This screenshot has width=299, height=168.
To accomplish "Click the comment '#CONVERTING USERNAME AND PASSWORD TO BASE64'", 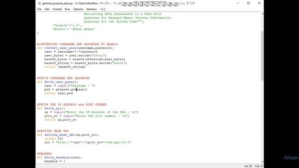I will tap(78, 44).
